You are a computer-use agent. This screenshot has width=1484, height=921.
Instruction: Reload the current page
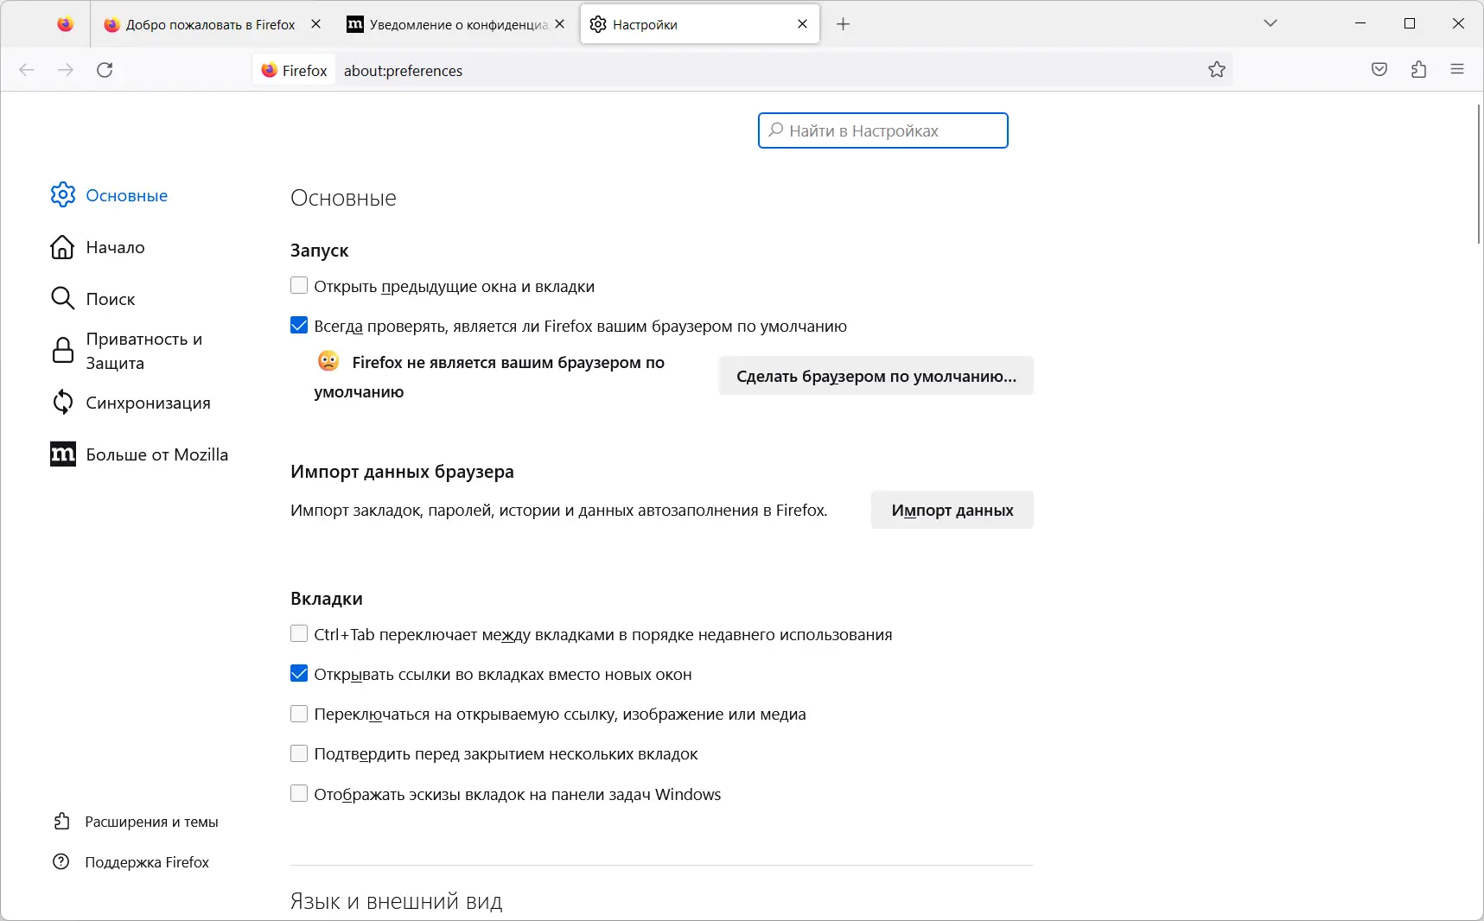tap(105, 70)
